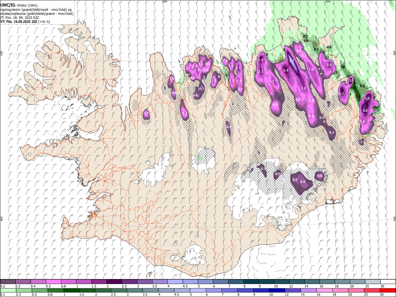Click the 2.7 snowfall value in the east

(x=342, y=94)
